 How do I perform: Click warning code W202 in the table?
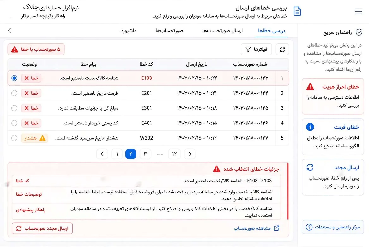click(x=146, y=138)
